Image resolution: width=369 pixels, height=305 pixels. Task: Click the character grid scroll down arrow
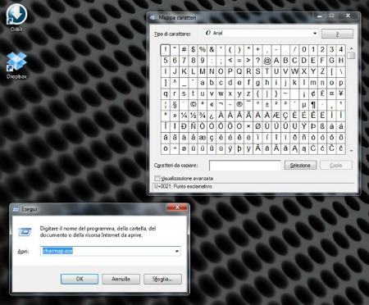point(352,151)
